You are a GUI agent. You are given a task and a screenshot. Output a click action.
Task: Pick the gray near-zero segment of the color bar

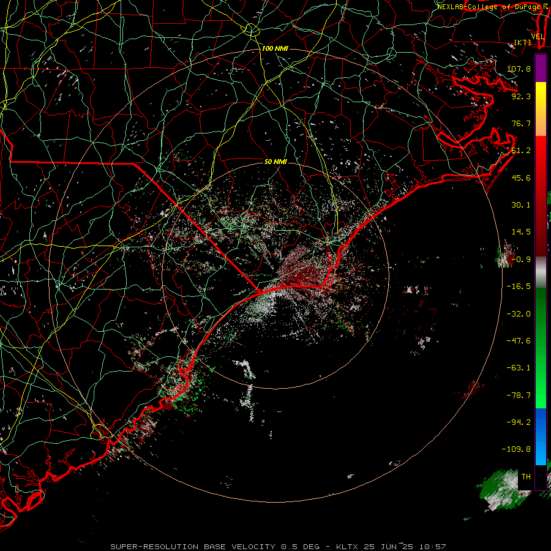coord(541,272)
